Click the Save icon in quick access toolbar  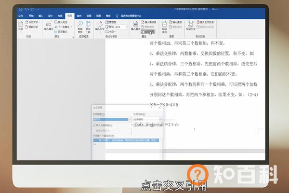point(20,10)
